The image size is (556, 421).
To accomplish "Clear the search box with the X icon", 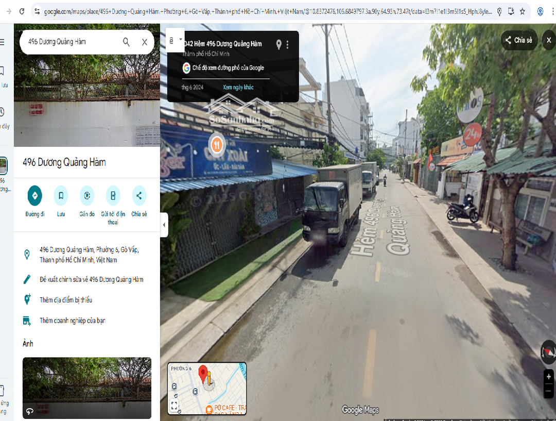I will (145, 42).
